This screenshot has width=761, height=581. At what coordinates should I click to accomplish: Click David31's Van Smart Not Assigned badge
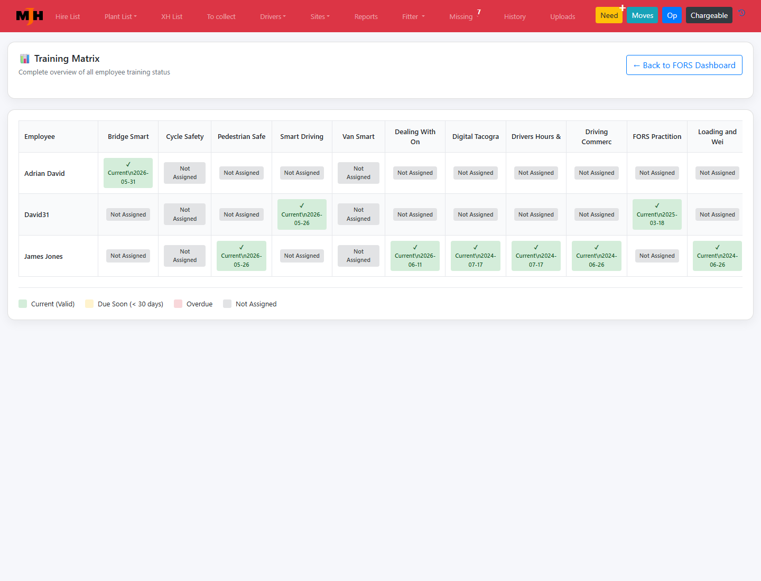[358, 214]
